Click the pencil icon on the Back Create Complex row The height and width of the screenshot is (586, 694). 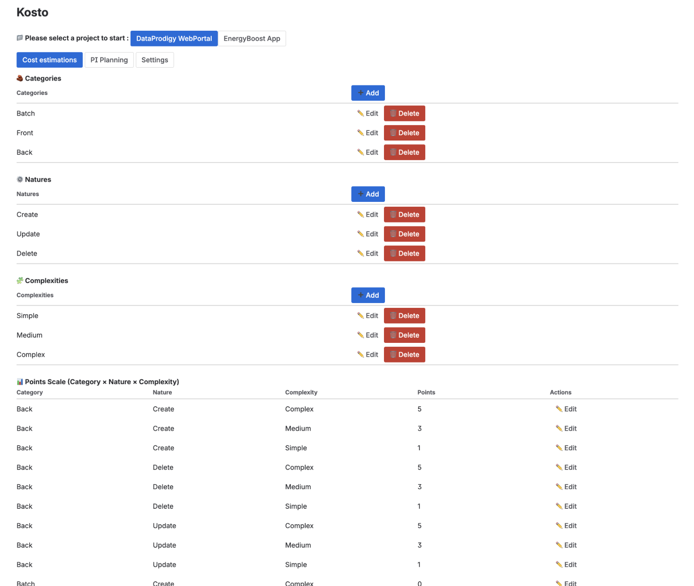559,409
